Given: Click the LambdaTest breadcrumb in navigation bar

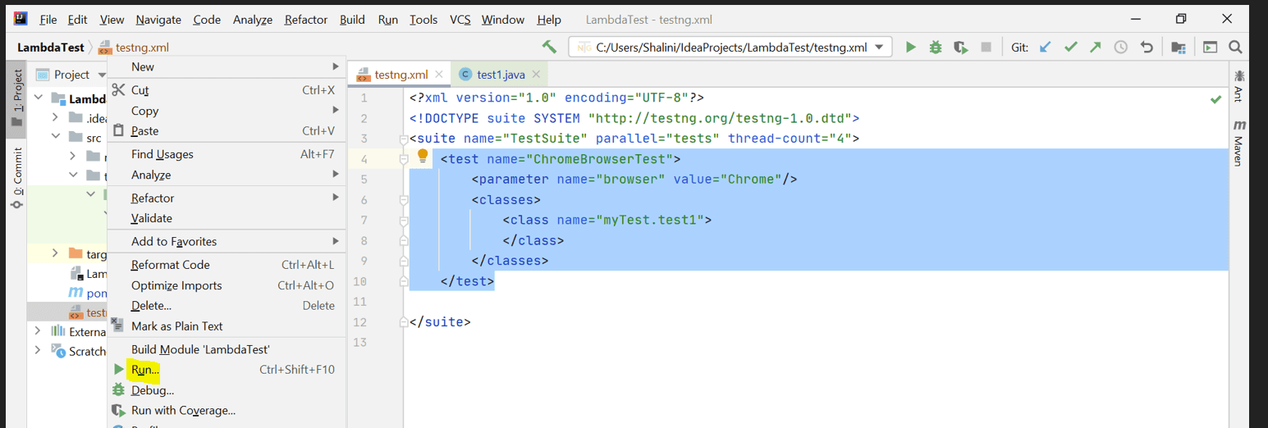Looking at the screenshot, I should point(53,48).
